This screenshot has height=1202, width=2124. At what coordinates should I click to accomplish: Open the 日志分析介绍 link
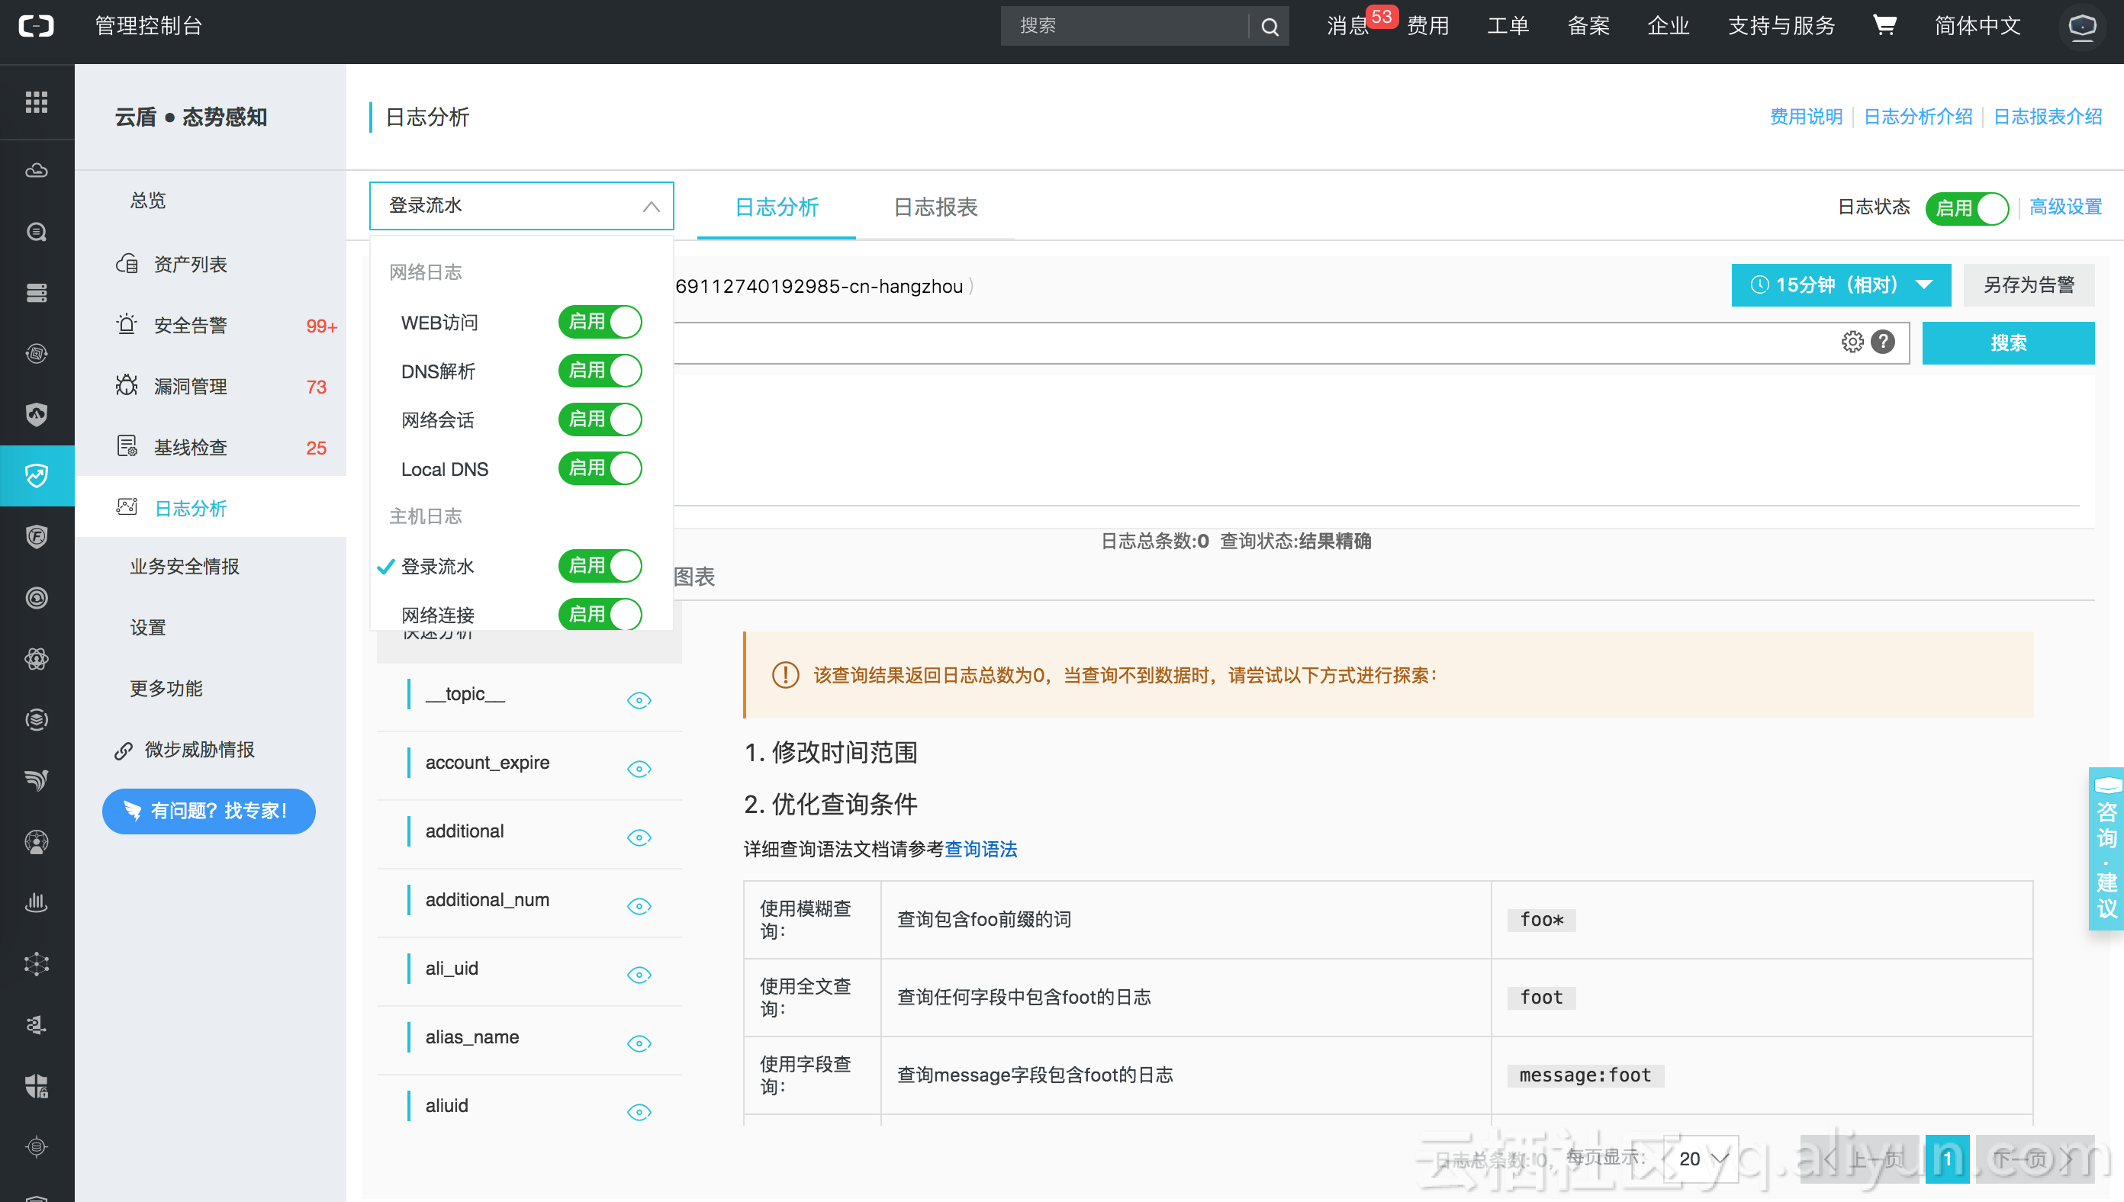click(1917, 117)
